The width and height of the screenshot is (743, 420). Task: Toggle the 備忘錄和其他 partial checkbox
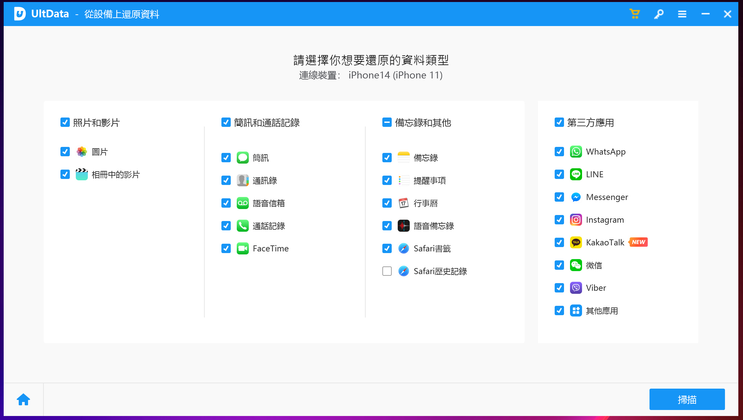click(x=387, y=122)
